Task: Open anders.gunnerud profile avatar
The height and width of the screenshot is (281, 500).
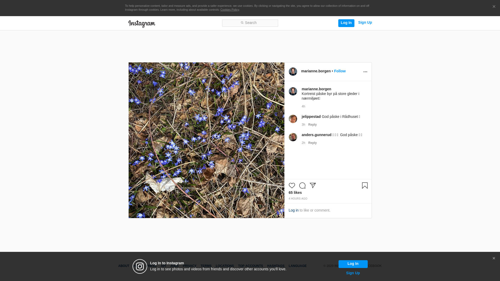Action: 293,137
